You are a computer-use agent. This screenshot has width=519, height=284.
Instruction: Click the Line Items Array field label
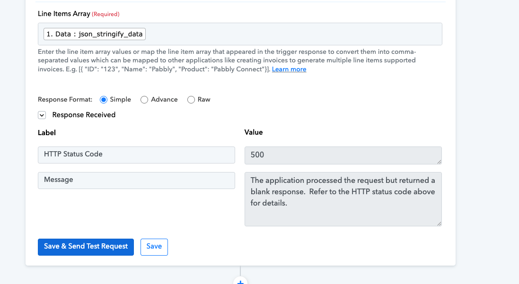(64, 14)
